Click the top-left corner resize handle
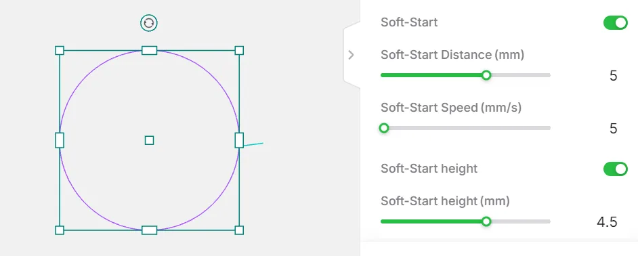The image size is (638, 256). pos(60,51)
